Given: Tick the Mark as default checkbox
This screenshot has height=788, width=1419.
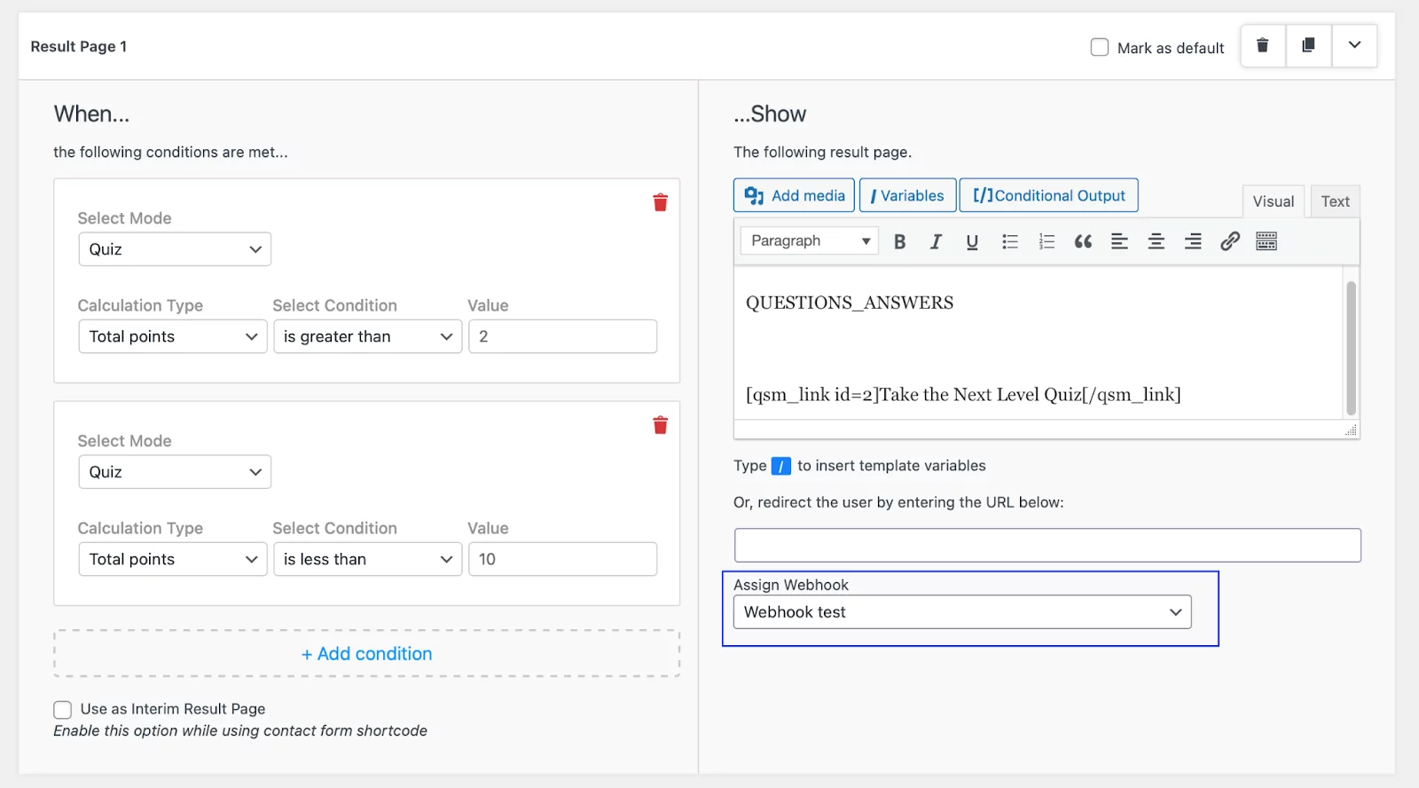Looking at the screenshot, I should click(1100, 48).
